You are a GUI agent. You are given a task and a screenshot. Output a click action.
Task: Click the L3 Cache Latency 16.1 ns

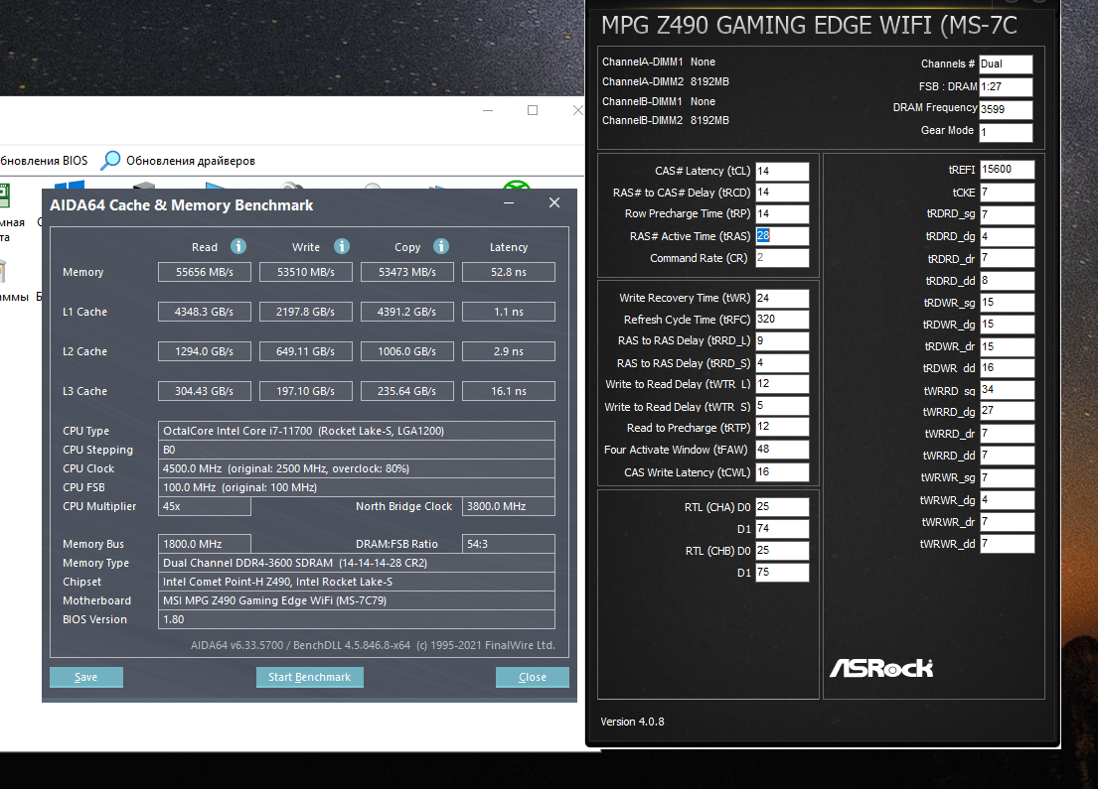(x=509, y=392)
